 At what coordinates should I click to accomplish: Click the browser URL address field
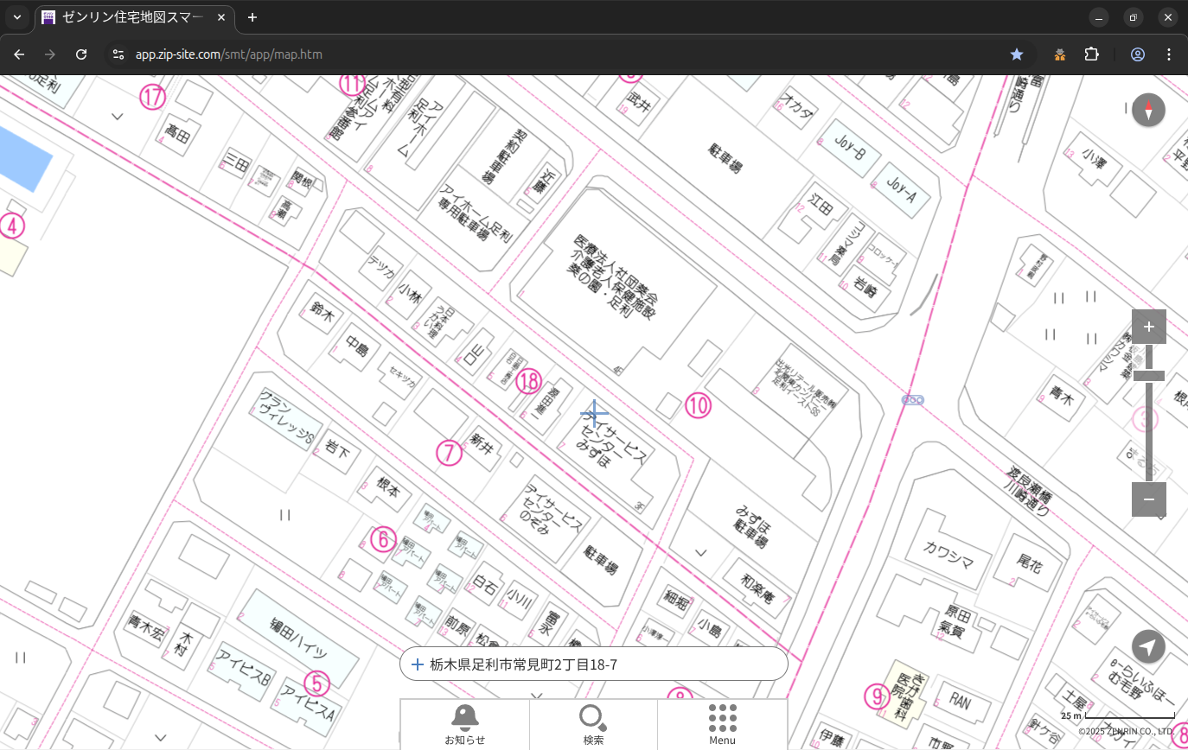point(519,54)
